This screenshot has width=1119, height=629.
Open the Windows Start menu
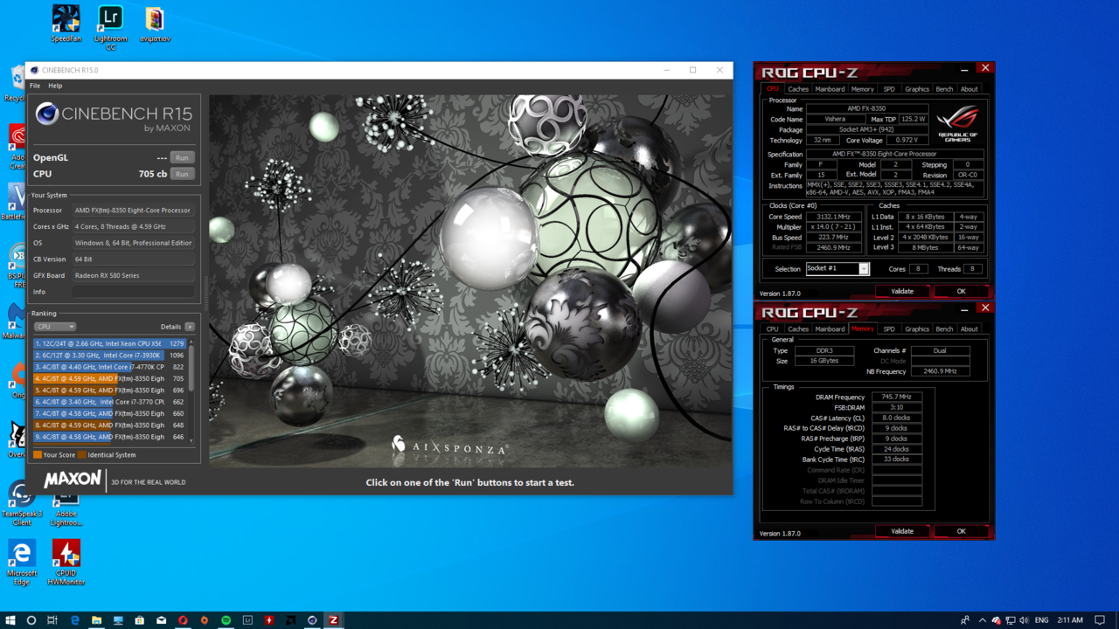click(x=10, y=620)
